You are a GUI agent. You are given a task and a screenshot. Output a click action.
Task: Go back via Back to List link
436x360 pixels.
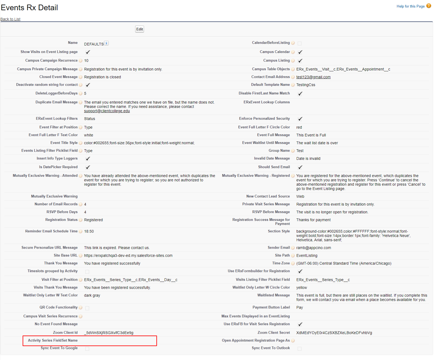pyautogui.click(x=10, y=19)
